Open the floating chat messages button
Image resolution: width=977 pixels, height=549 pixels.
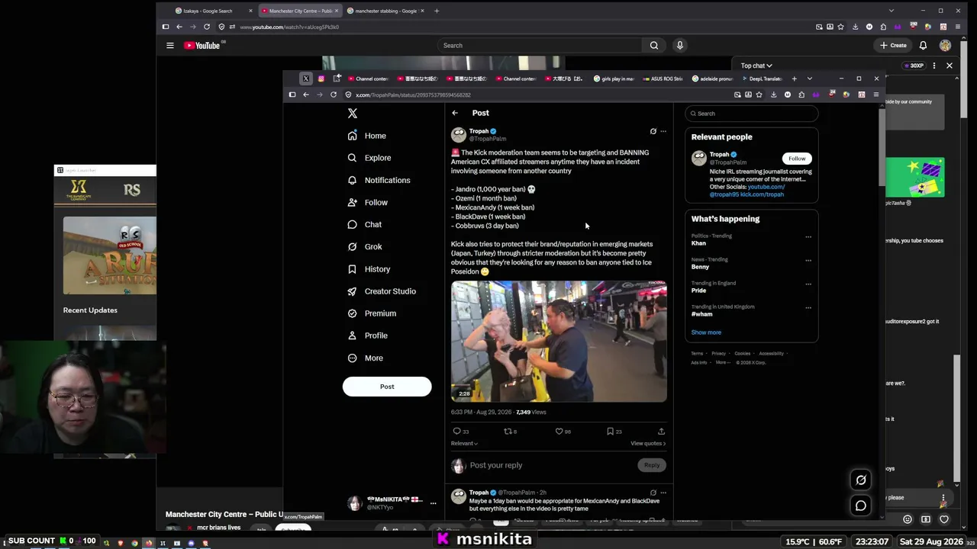coord(861,506)
